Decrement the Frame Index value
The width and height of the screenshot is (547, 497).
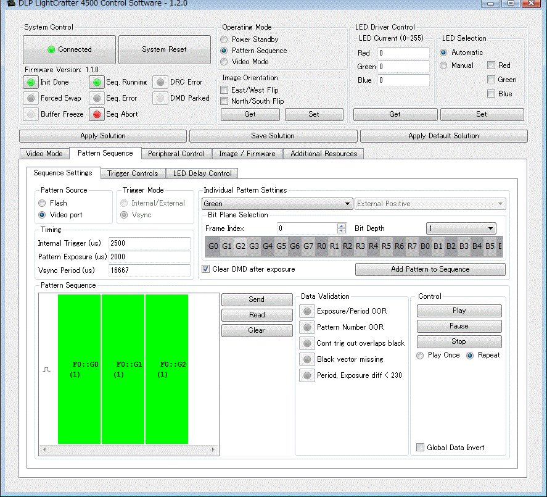pyautogui.click(x=342, y=231)
